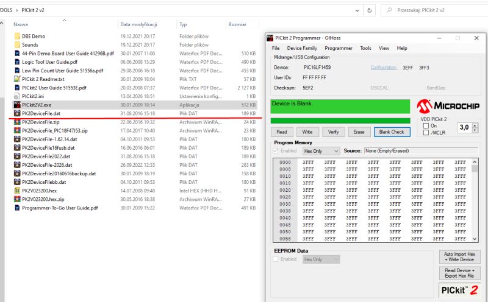Sort files by Typ column

[x=183, y=24]
